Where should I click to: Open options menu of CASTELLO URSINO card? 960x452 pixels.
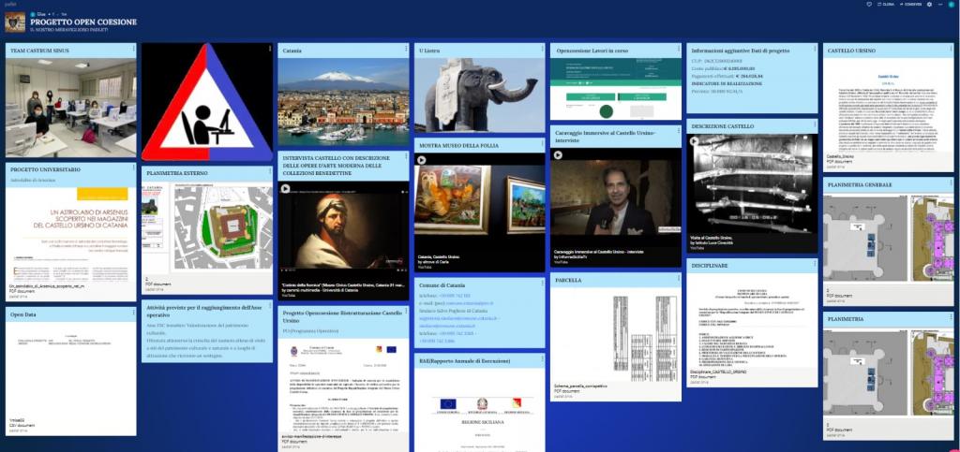951,49
